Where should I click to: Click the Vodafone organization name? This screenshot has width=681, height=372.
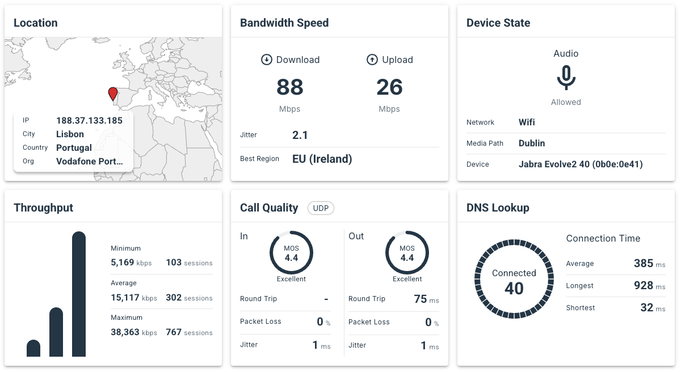pos(89,161)
